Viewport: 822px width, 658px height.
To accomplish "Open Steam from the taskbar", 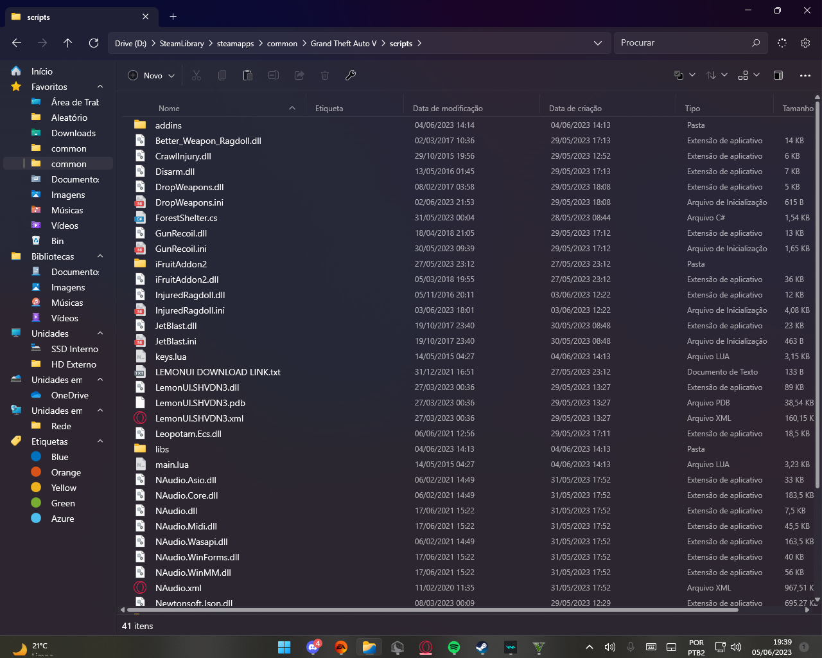I will (x=482, y=647).
